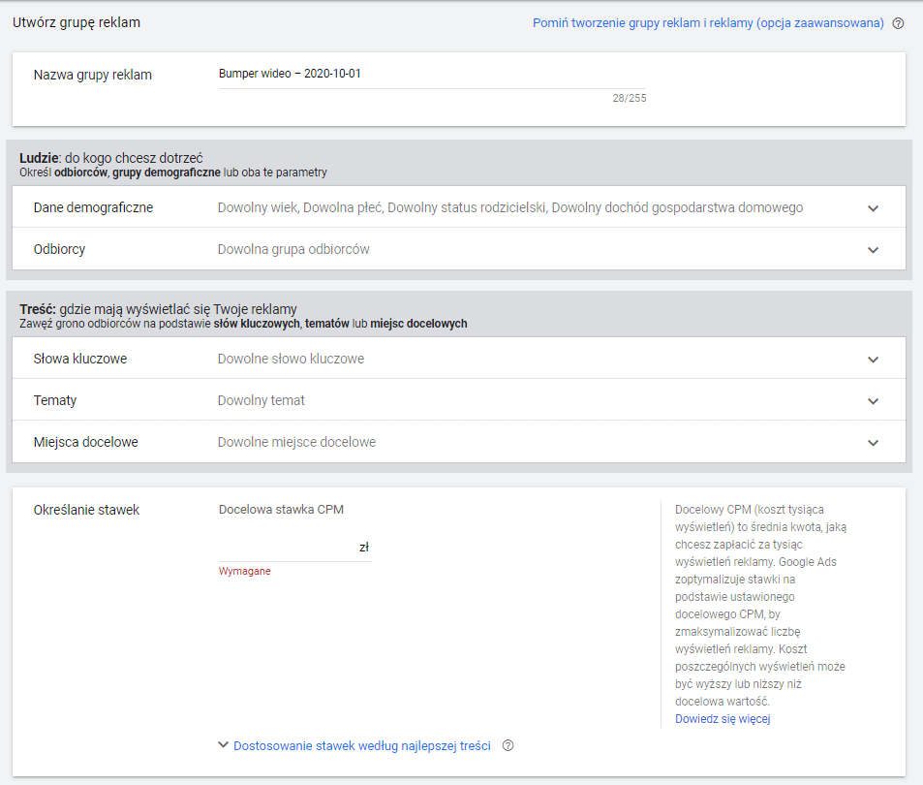This screenshot has height=785, width=923.
Task: Expand the Odbiorcy section using its chevron
Action: click(x=873, y=250)
